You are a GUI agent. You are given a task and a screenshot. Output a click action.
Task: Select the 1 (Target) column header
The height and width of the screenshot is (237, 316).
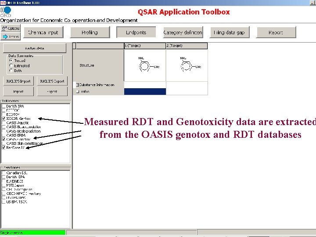[x=145, y=46]
